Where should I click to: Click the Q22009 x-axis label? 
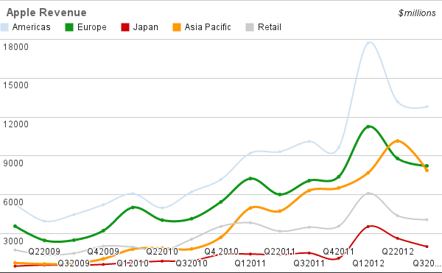tap(44, 252)
